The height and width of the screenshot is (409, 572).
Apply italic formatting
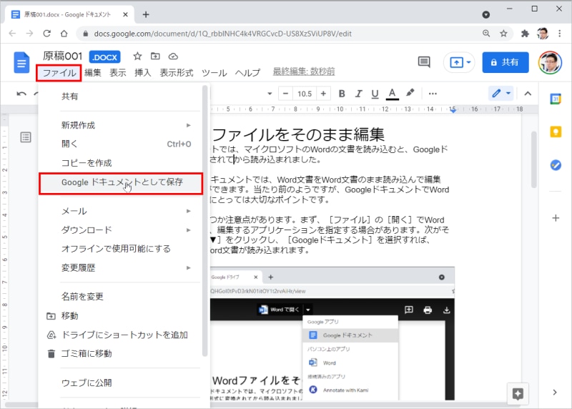[x=359, y=94]
